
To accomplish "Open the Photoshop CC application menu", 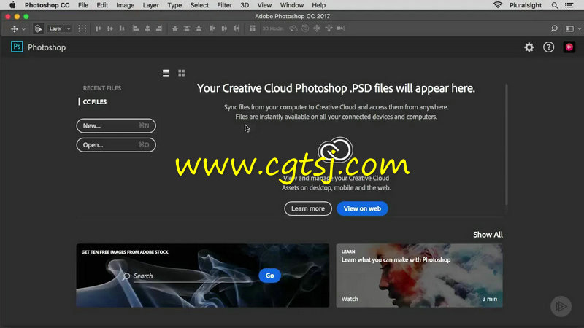I will pyautogui.click(x=47, y=5).
